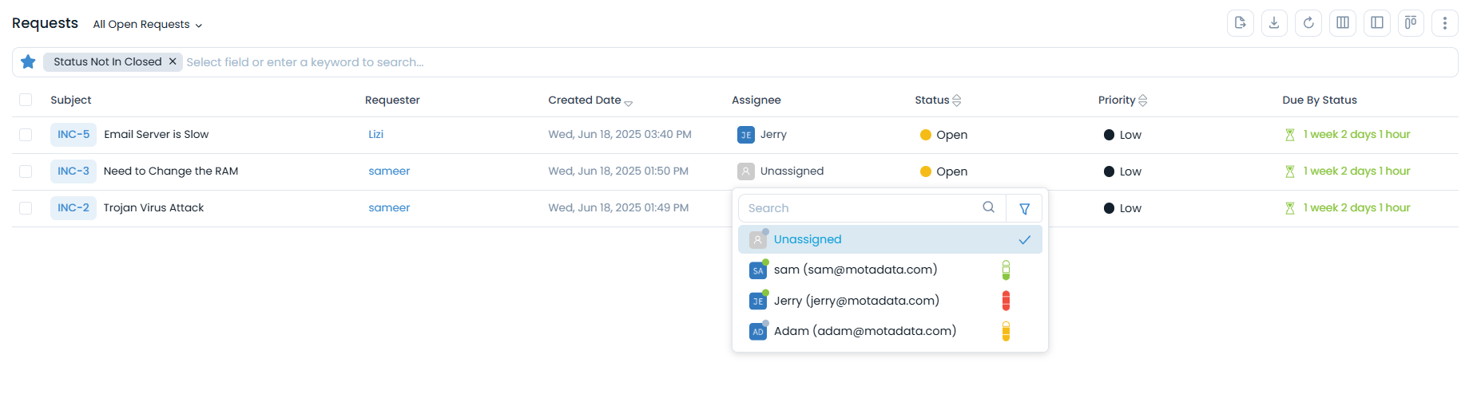Switch to split panel view
Viewport: 1473px width, 398px height.
pyautogui.click(x=1377, y=23)
